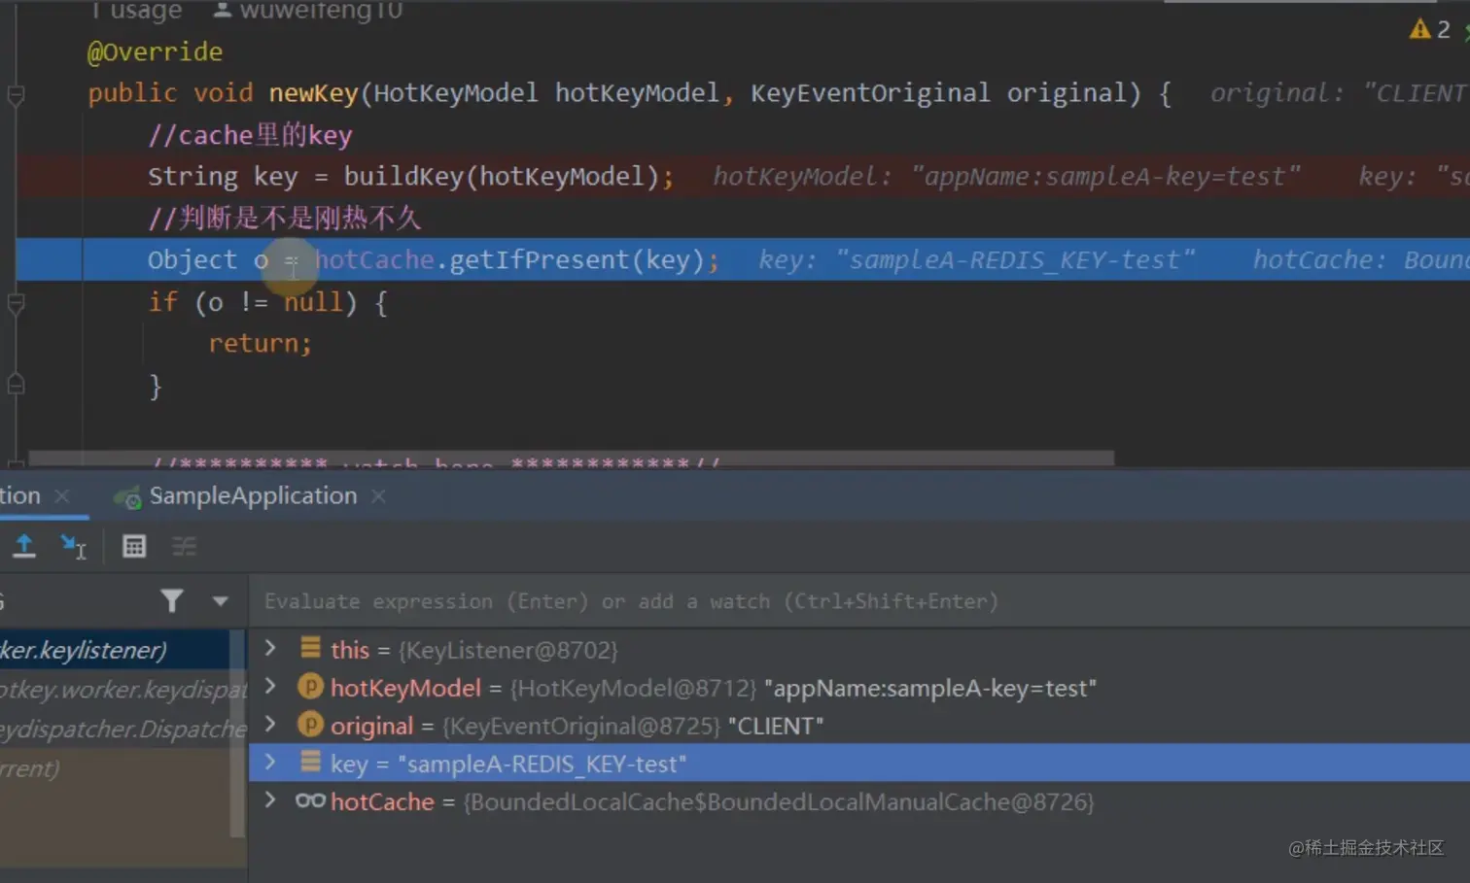Click the variable icon beside 'key'
1470x883 pixels.
pos(310,763)
